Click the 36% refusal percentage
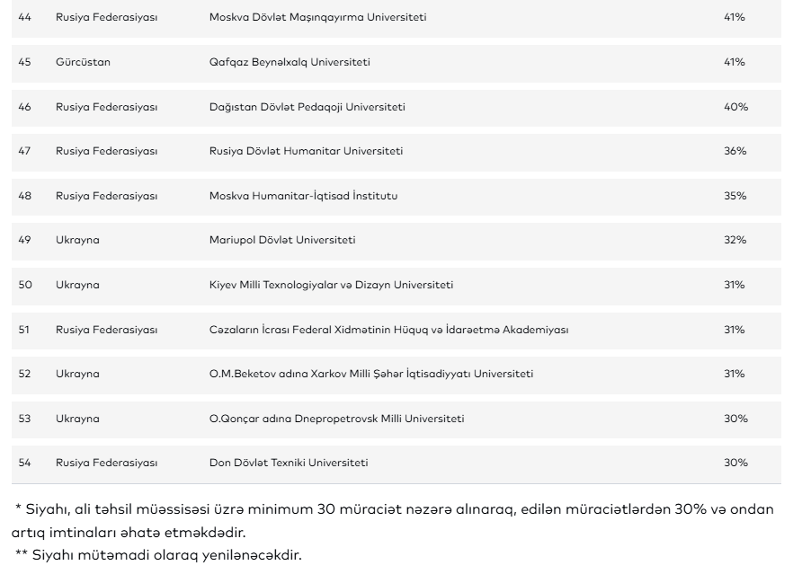Viewport: 802px width, 574px height. pyautogui.click(x=735, y=152)
